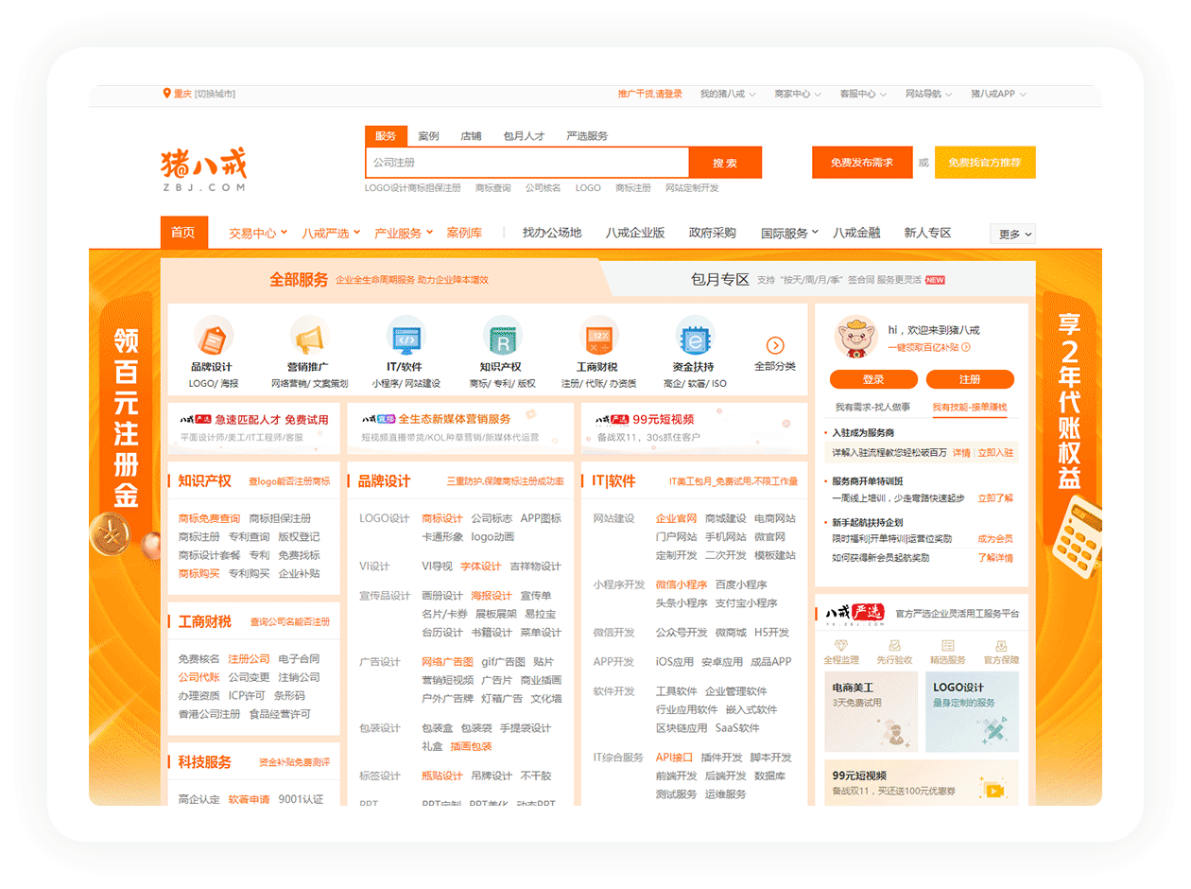Select the 包月人才 search tab
Image resolution: width=1191 pixels, height=889 pixels.
point(524,136)
